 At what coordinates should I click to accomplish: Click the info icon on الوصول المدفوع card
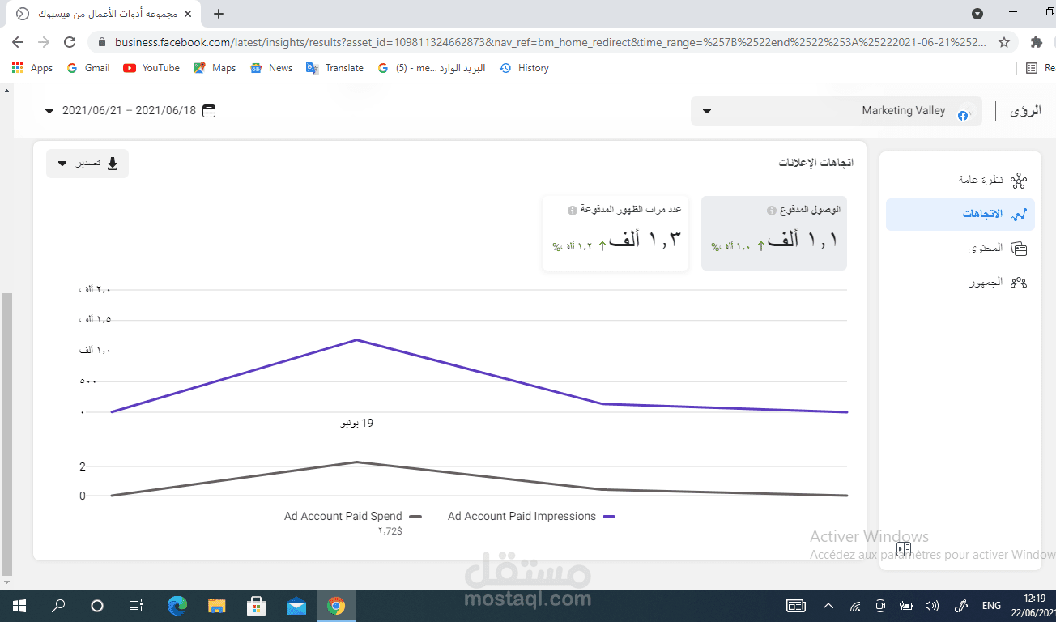click(770, 208)
